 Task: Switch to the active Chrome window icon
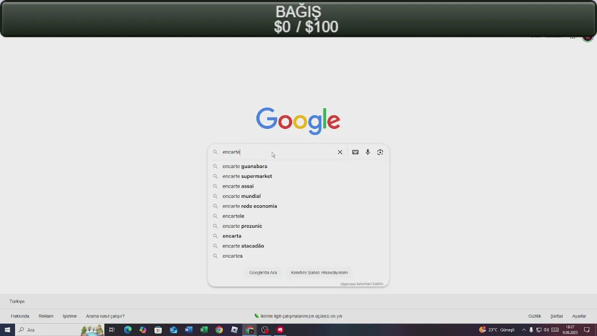[x=250, y=330]
